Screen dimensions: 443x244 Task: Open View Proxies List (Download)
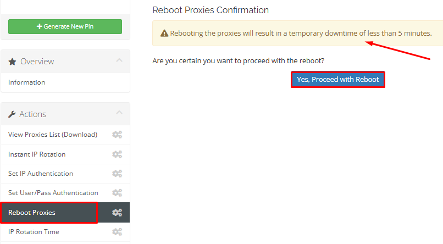click(x=53, y=135)
